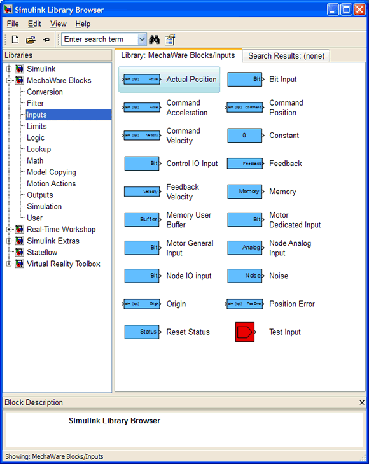Expand the Virtual Reality Toolbox node
Screen dimensions: 369x464
tap(9, 264)
